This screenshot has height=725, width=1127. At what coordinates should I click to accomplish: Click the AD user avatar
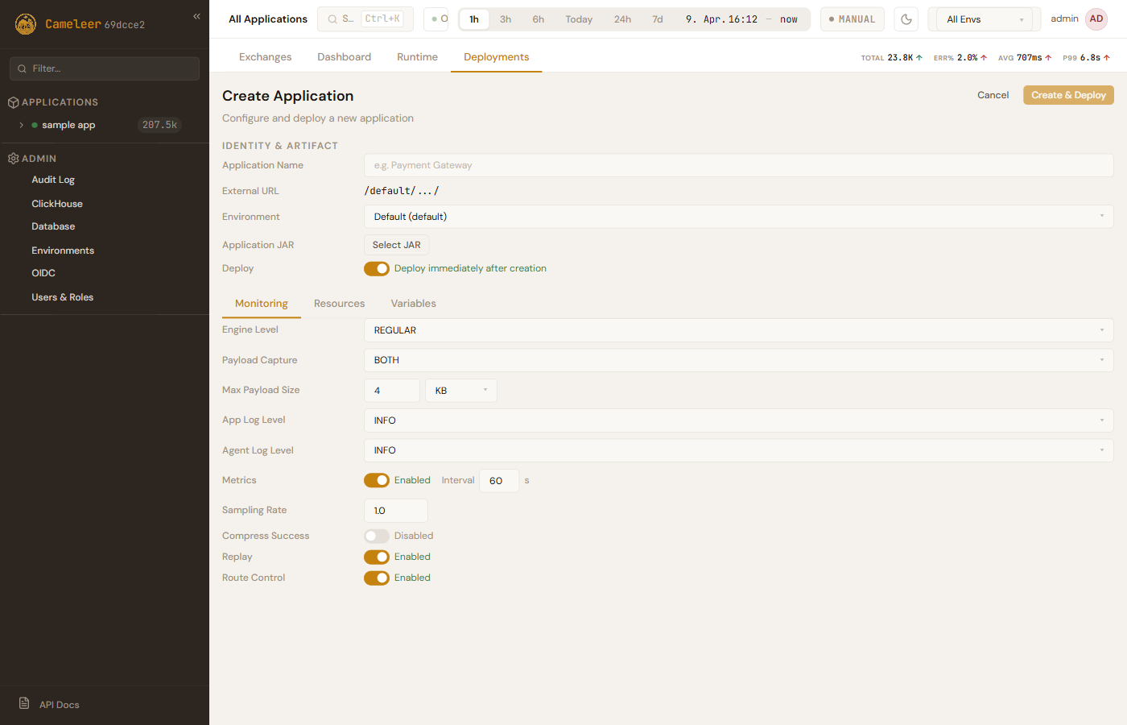coord(1096,19)
